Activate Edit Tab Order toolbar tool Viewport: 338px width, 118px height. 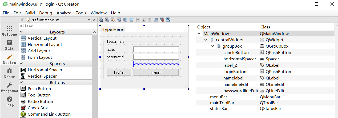click(119, 20)
